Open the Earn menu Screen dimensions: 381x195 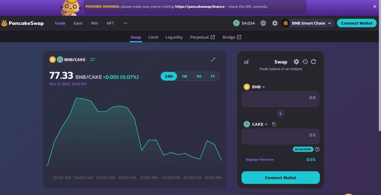[78, 23]
